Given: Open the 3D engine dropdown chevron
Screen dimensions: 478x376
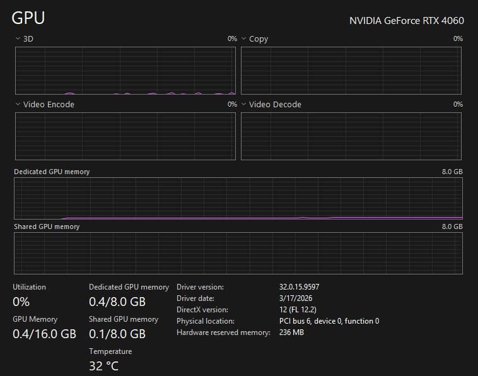Looking at the screenshot, I should 18,38.
